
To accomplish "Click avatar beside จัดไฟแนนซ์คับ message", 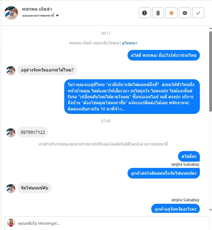I will click(11, 188).
